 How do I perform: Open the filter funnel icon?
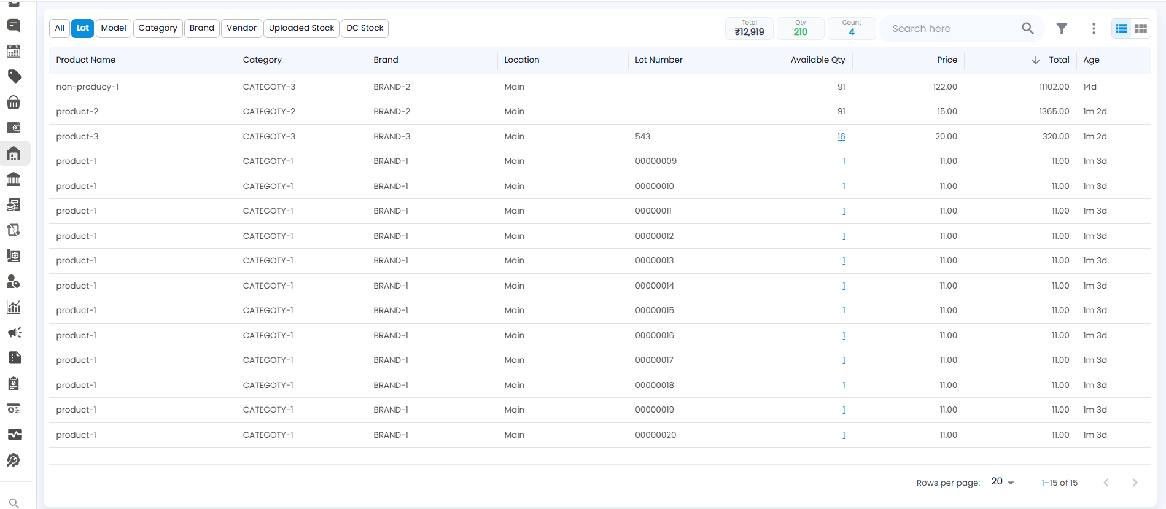(1062, 28)
